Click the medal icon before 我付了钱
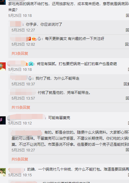129x183 pixels. pos(30,78)
